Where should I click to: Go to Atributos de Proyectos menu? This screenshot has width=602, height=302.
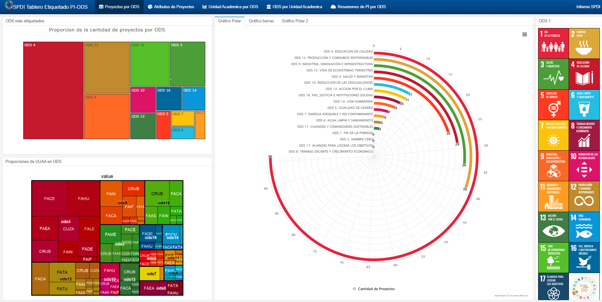[171, 7]
